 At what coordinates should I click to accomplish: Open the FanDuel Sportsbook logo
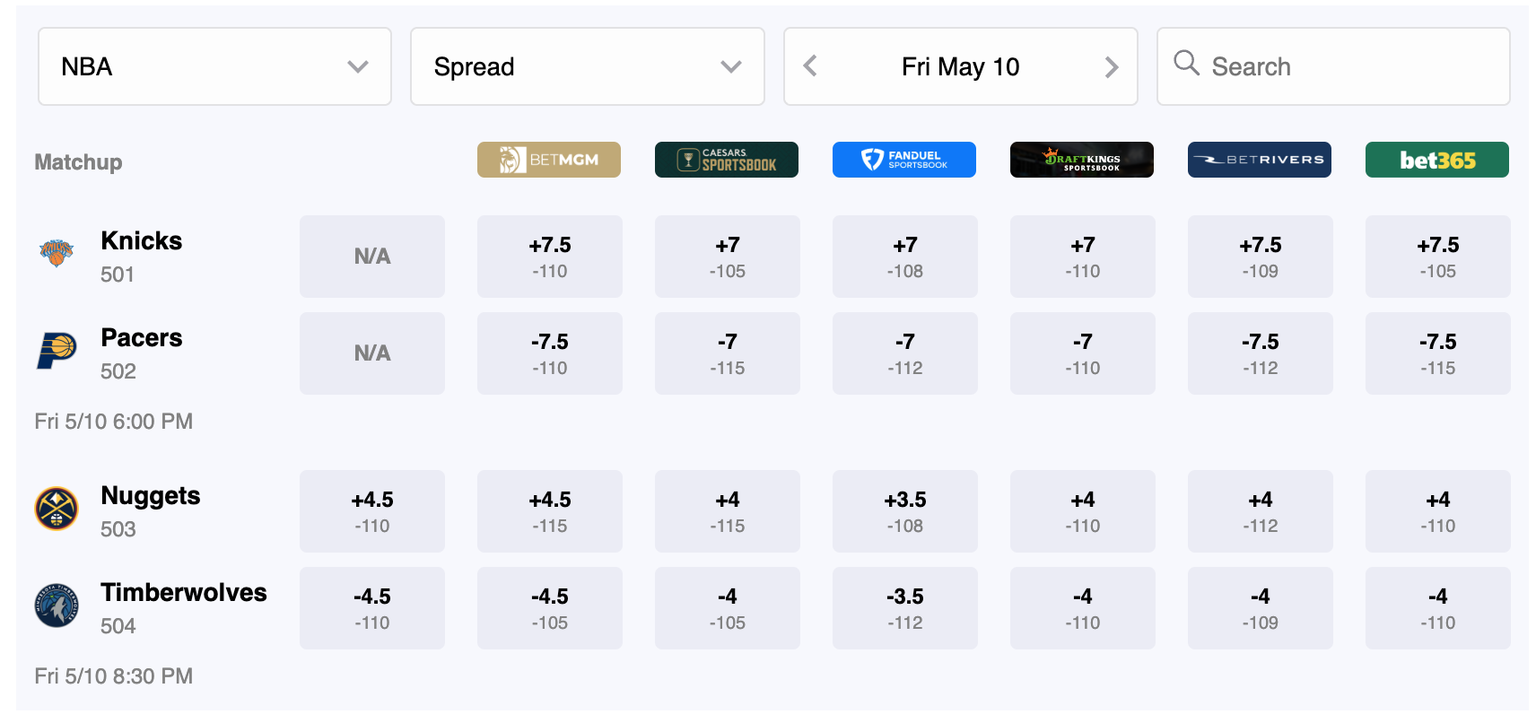pos(904,160)
